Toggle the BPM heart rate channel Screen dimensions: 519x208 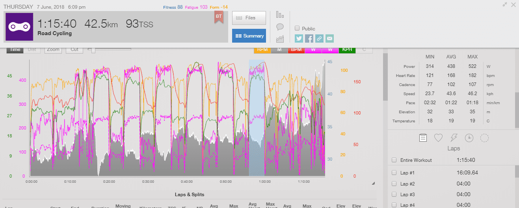[296, 50]
